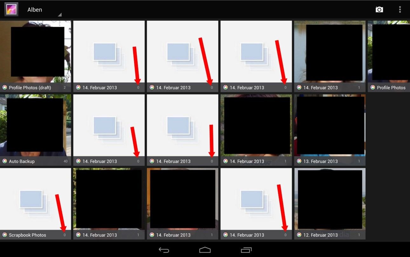Image resolution: width=410 pixels, height=257 pixels.
Task: Select the "Auto Backup" label text
Action: 22,161
